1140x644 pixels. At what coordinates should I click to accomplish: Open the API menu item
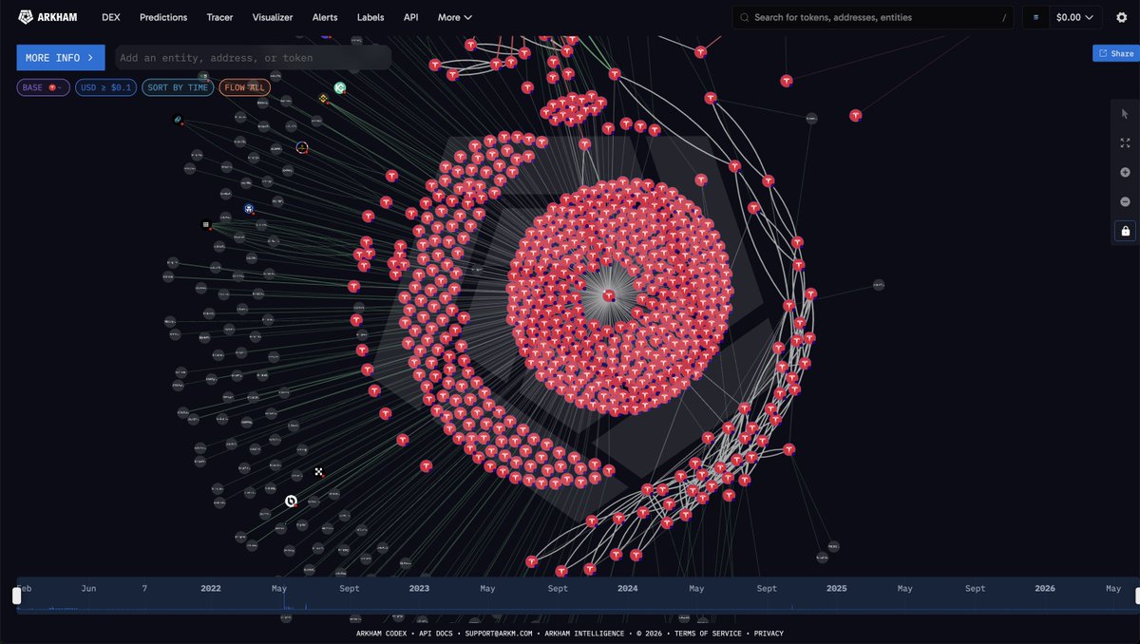410,17
